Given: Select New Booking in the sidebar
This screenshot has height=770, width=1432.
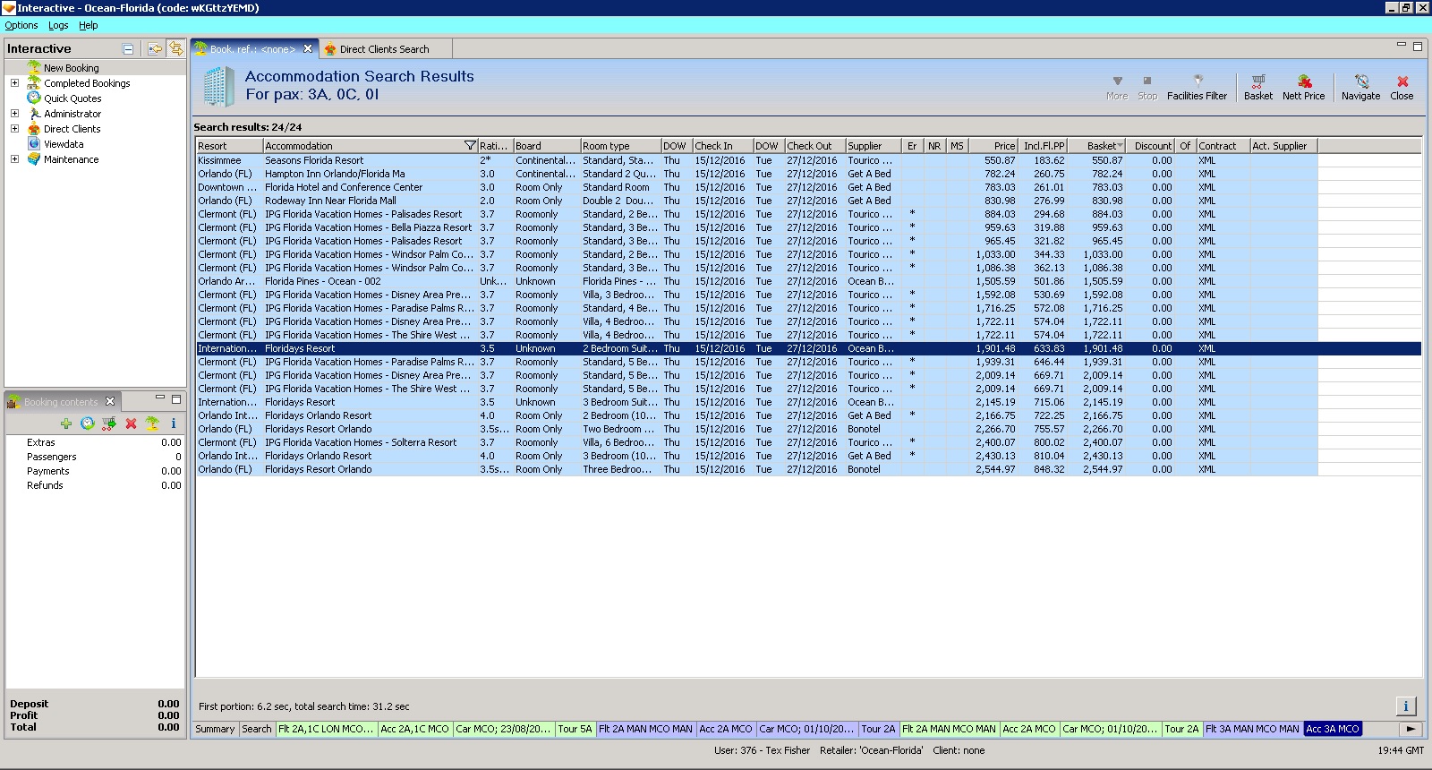Looking at the screenshot, I should coord(71,68).
